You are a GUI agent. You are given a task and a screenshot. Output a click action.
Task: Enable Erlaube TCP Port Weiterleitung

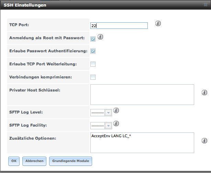[x=93, y=64]
